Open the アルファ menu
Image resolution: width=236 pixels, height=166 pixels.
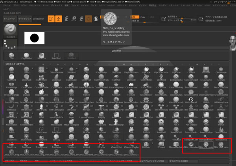(x=7, y=6)
